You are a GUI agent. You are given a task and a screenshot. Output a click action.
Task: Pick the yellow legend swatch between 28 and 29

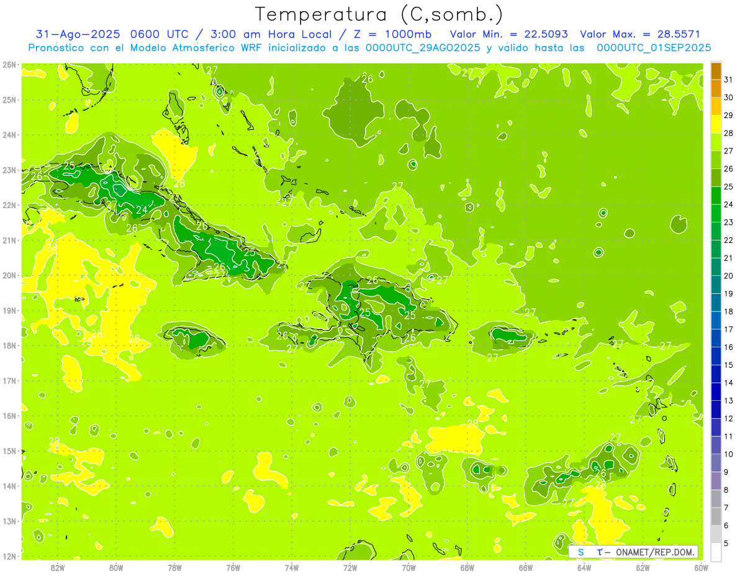point(716,124)
